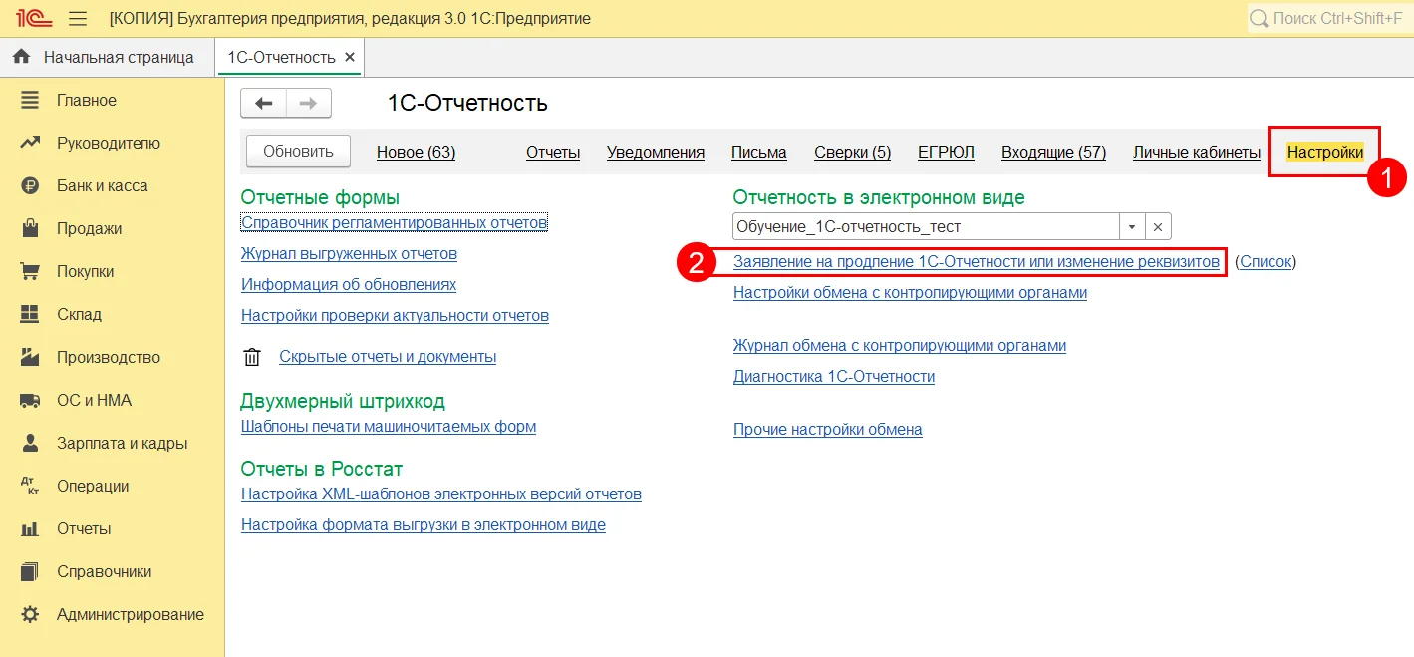1414x657 pixels.
Task: Open Операции Дт/Кт icon
Action: click(x=30, y=486)
